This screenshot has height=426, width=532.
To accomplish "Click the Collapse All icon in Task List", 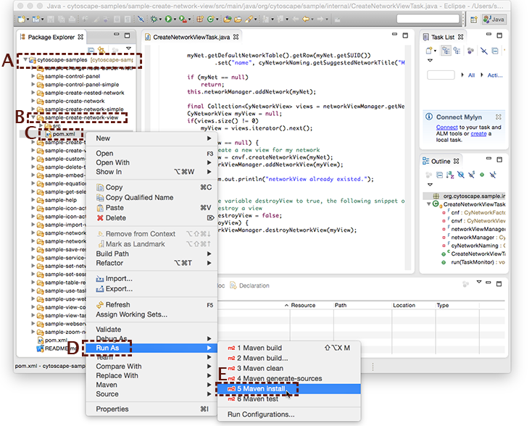I will [x=495, y=51].
